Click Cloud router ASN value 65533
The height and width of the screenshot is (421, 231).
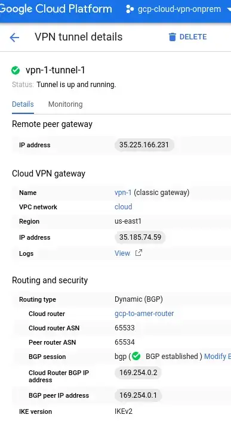pos(125,328)
